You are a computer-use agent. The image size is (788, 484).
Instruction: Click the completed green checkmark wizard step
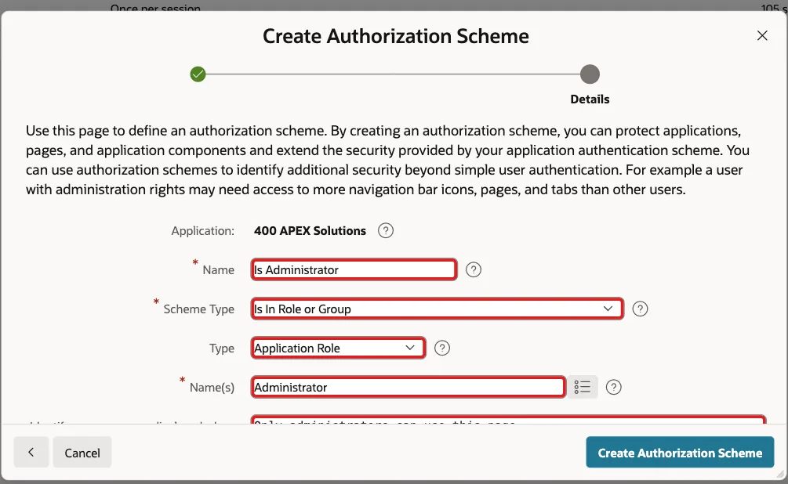198,74
